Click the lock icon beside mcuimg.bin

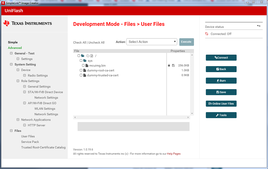pos(169,65)
